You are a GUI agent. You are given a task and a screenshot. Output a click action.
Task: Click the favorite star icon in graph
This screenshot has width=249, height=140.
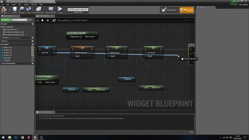point(37,20)
